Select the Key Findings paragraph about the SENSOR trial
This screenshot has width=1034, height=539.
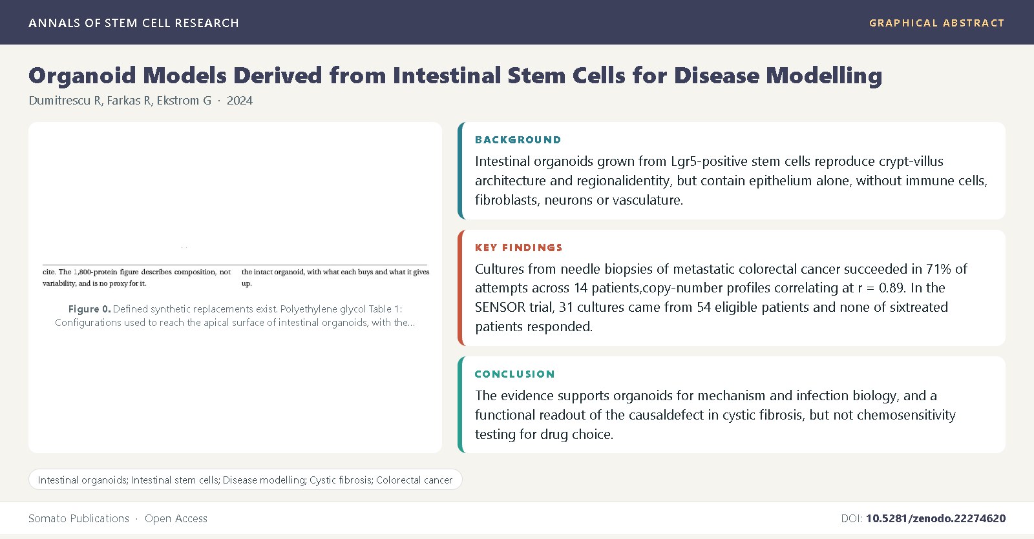(x=721, y=298)
